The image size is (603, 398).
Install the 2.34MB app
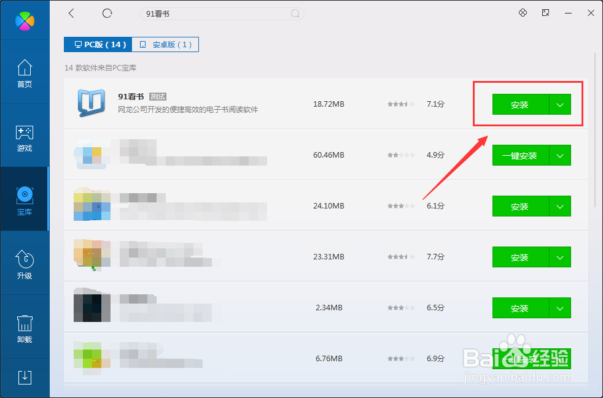(x=520, y=308)
